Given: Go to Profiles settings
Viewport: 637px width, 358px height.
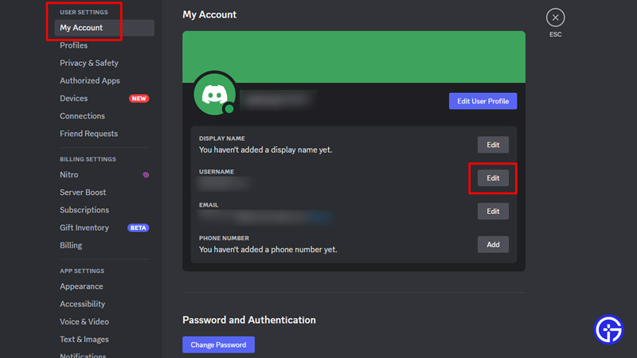Looking at the screenshot, I should pos(74,45).
